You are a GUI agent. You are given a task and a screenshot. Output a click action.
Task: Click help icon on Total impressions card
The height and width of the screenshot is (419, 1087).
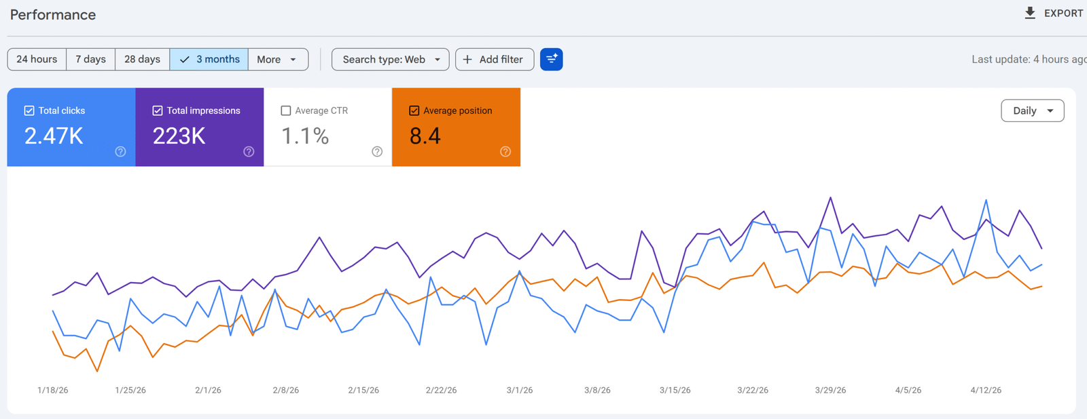pyautogui.click(x=249, y=152)
